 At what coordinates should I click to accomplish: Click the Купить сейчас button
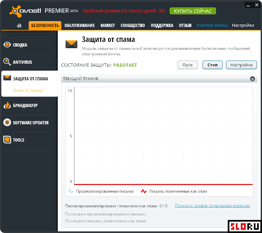[193, 11]
